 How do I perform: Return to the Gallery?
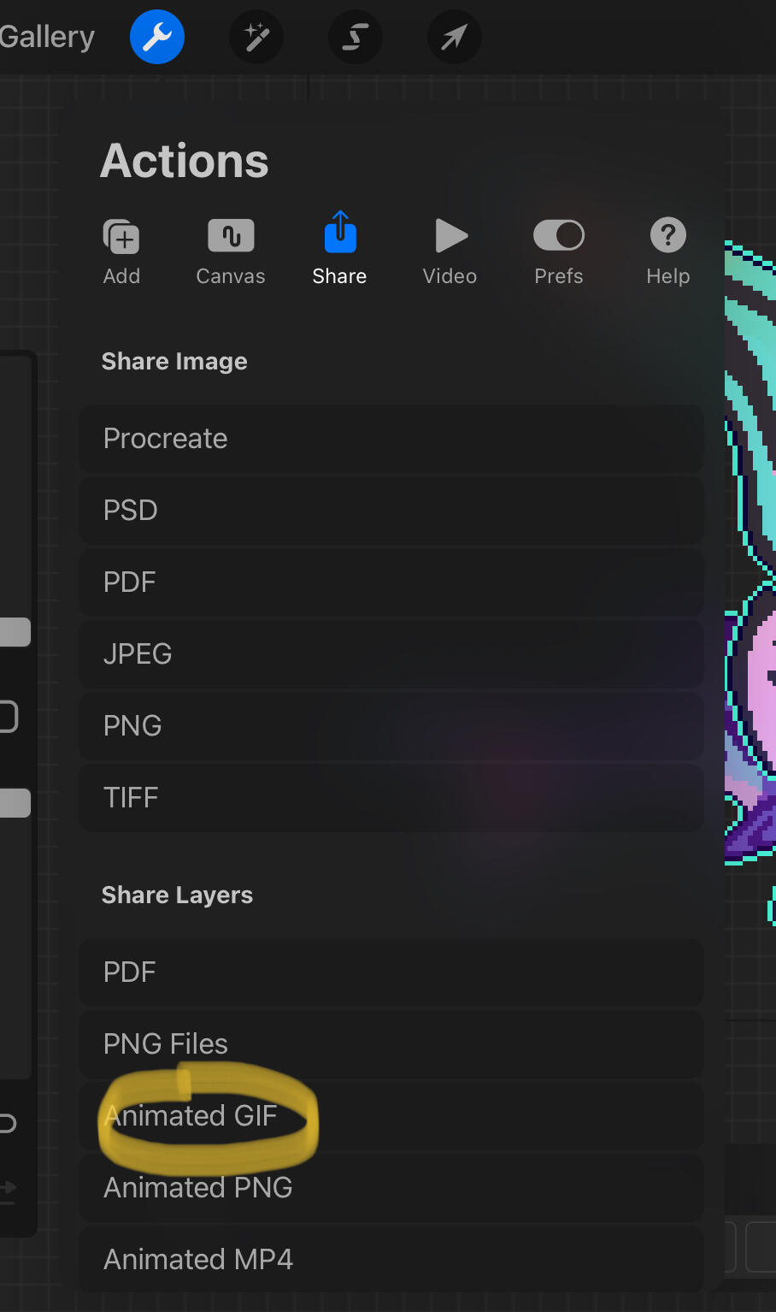click(x=47, y=37)
